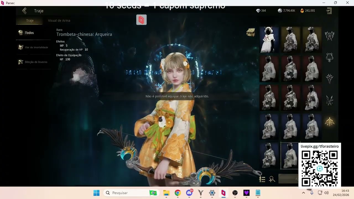Open the purple heart app on taskbar
The width and height of the screenshot is (354, 199).
click(x=246, y=193)
